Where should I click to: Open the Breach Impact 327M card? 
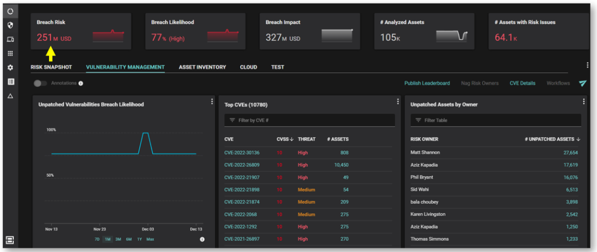click(x=310, y=32)
